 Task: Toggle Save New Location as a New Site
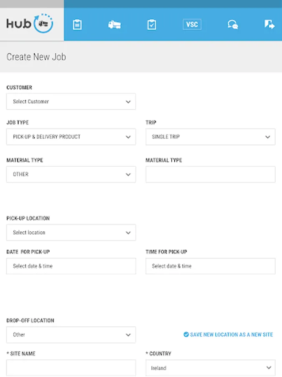coord(228,335)
